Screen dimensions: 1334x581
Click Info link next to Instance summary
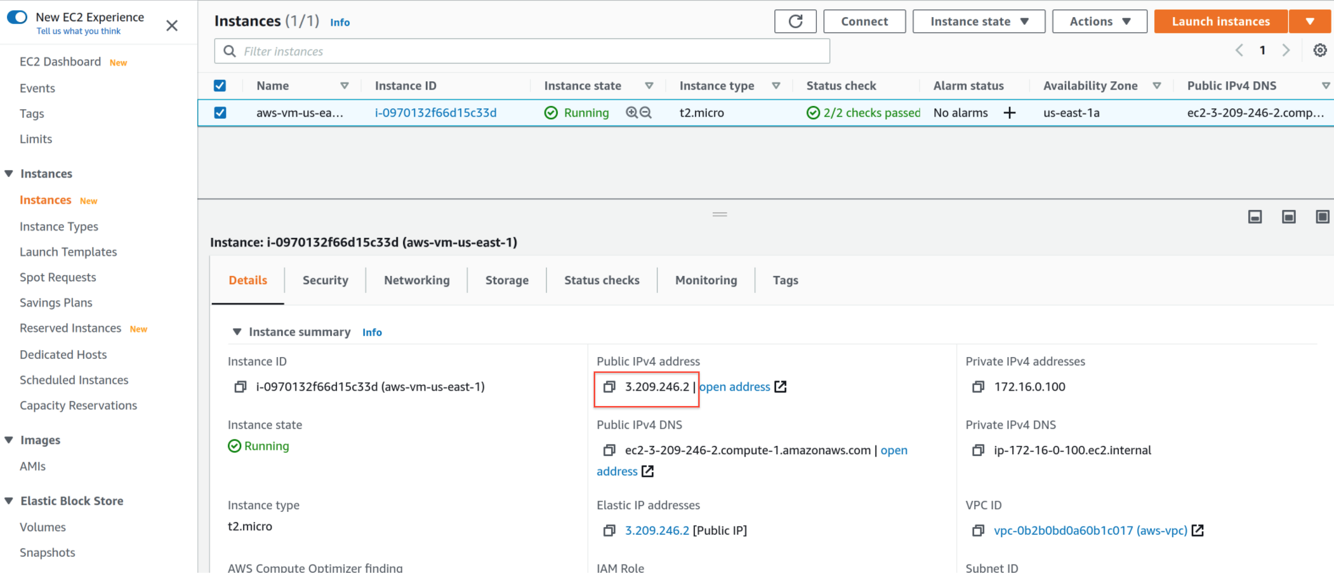[372, 332]
